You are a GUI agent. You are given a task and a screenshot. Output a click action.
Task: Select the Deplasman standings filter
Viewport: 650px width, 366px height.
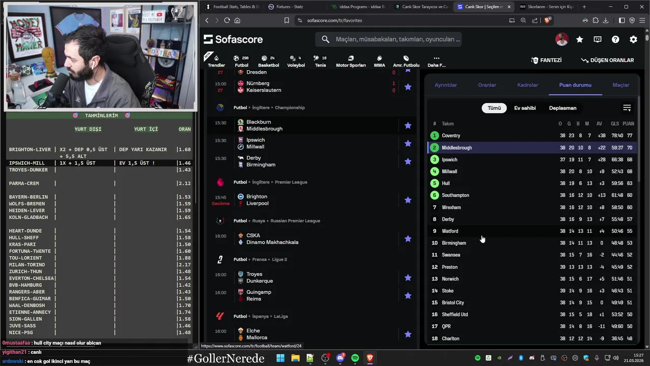coord(563,108)
